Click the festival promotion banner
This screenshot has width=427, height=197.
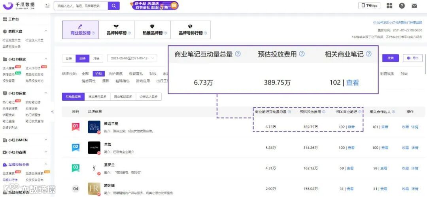(x=154, y=6)
